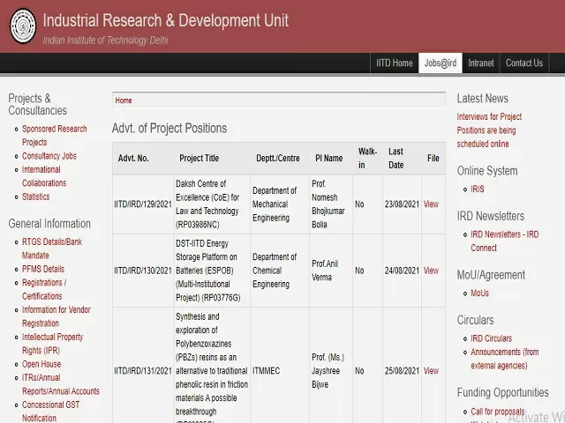Go to Contact Us page

(524, 63)
